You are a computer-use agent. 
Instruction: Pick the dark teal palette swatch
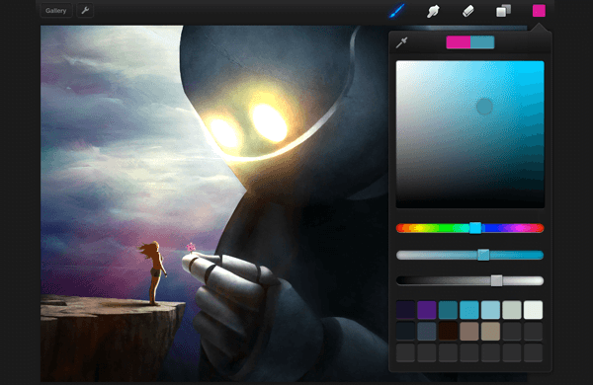click(x=448, y=310)
